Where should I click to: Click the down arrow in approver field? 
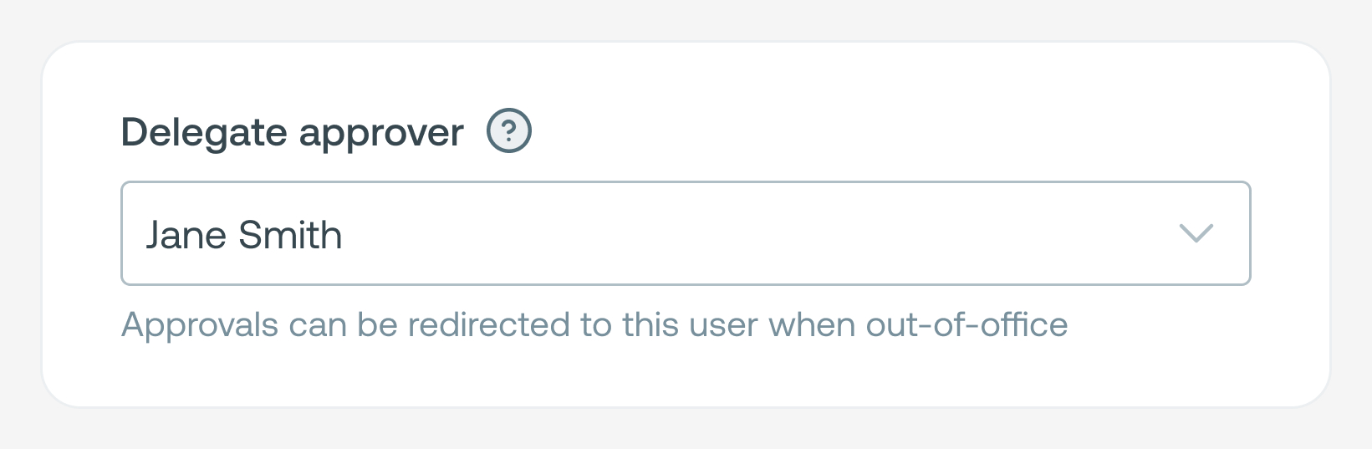coord(1196,233)
